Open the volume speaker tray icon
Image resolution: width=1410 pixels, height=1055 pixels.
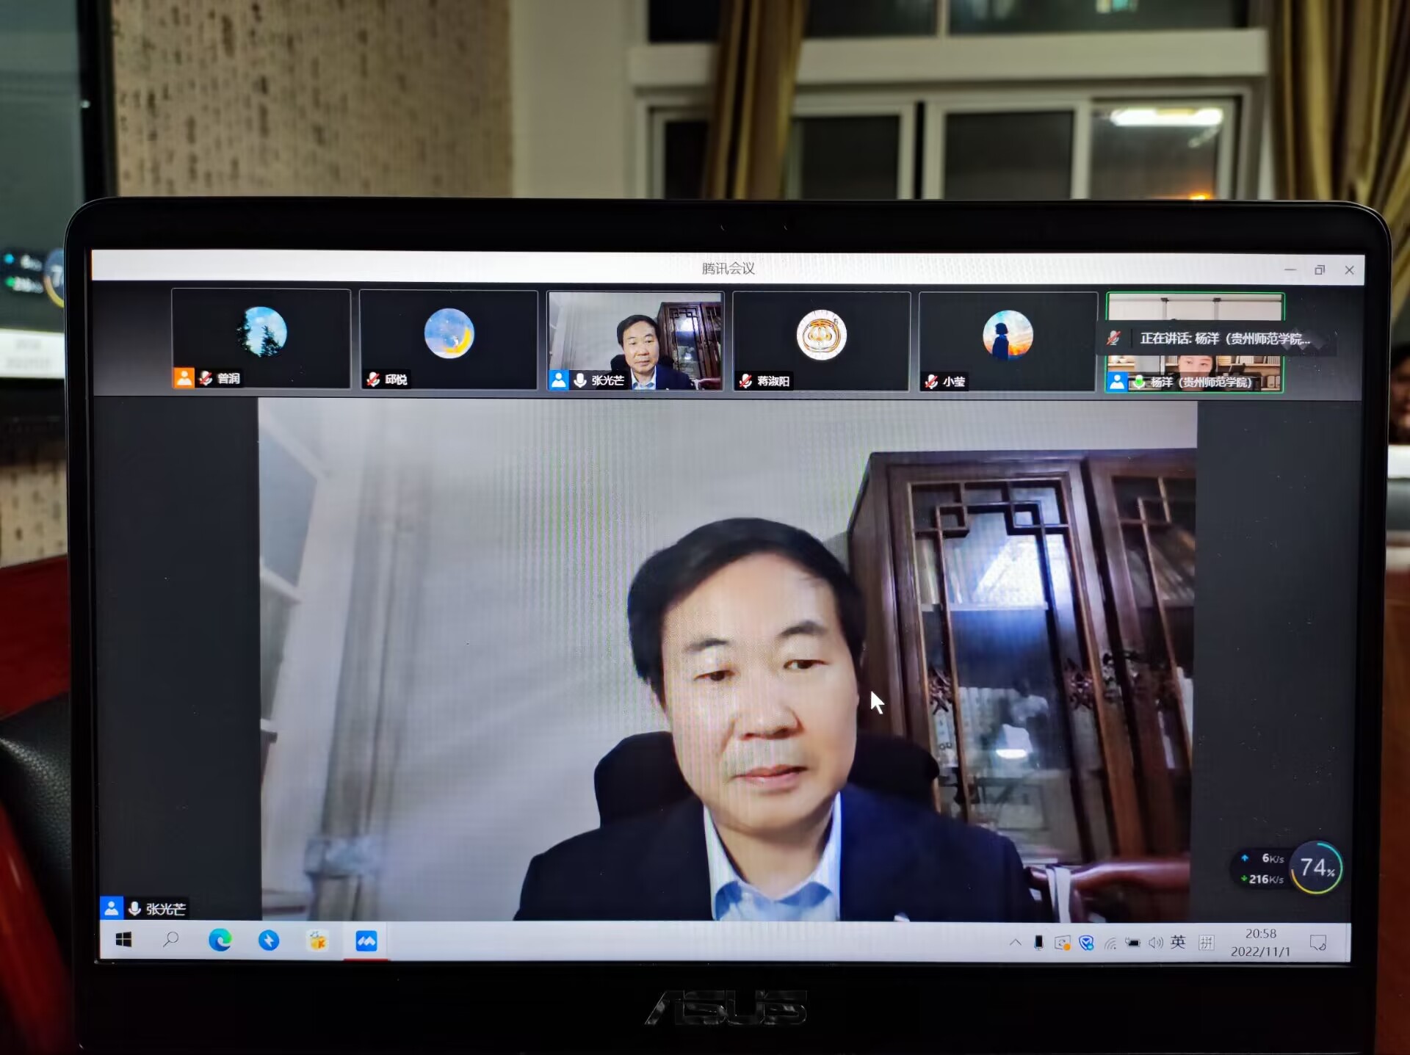[1155, 943]
